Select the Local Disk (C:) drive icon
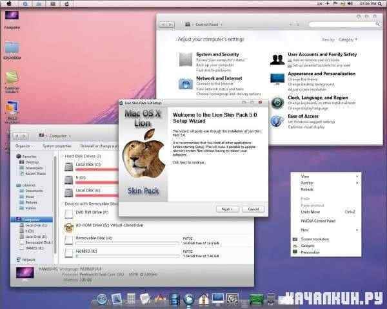The height and width of the screenshot is (309, 387). pos(68,167)
